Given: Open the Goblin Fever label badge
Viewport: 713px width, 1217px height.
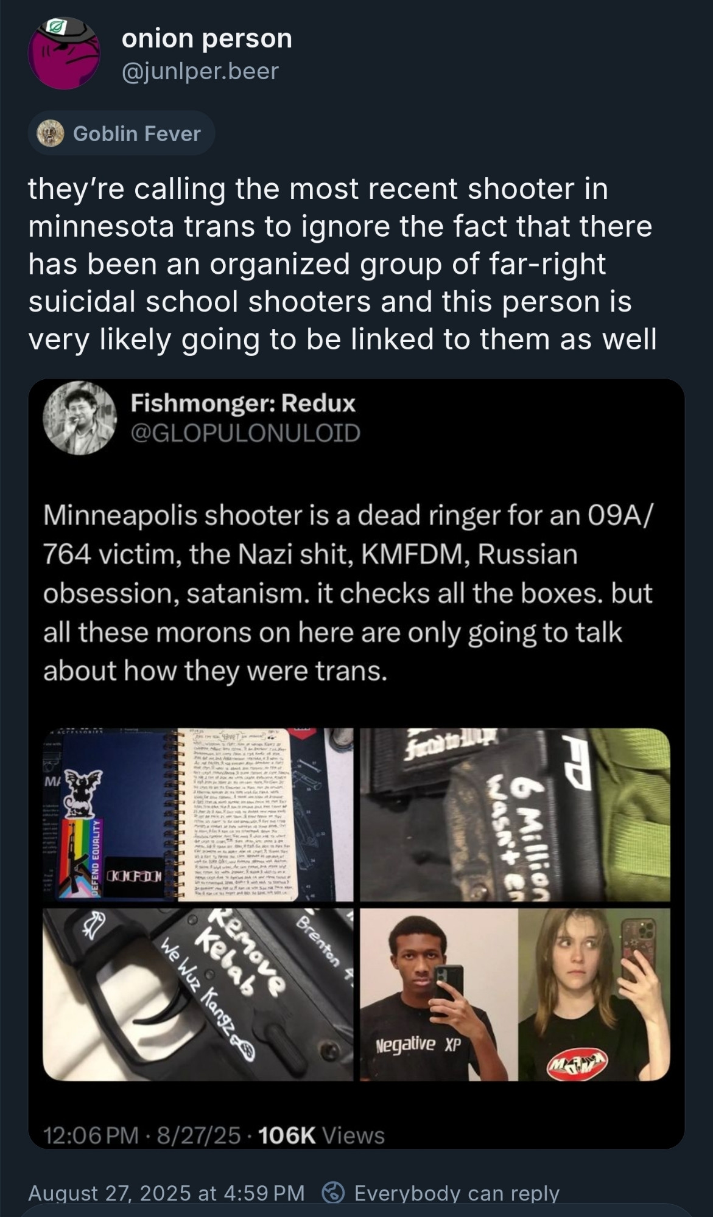Looking at the screenshot, I should (121, 133).
